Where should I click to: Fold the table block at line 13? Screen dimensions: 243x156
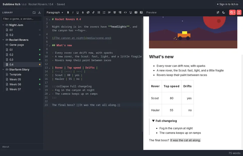50,68
